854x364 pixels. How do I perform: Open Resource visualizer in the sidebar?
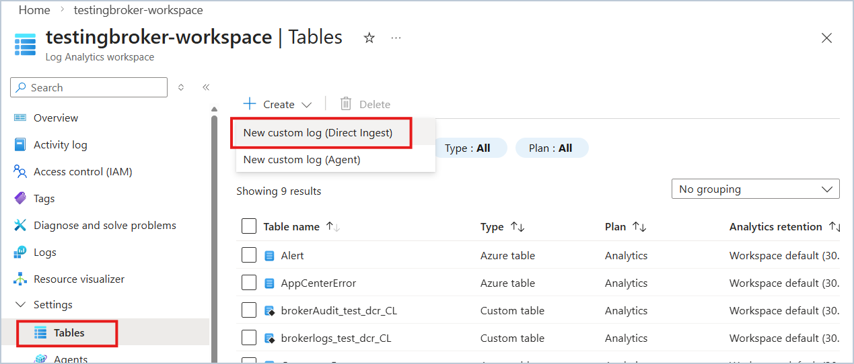click(x=79, y=279)
